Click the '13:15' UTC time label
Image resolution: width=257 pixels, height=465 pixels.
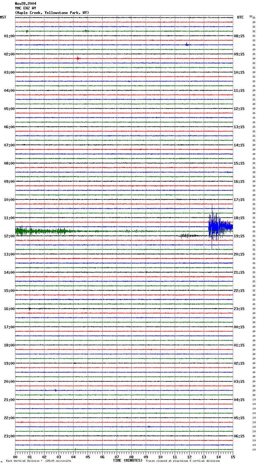click(x=239, y=127)
